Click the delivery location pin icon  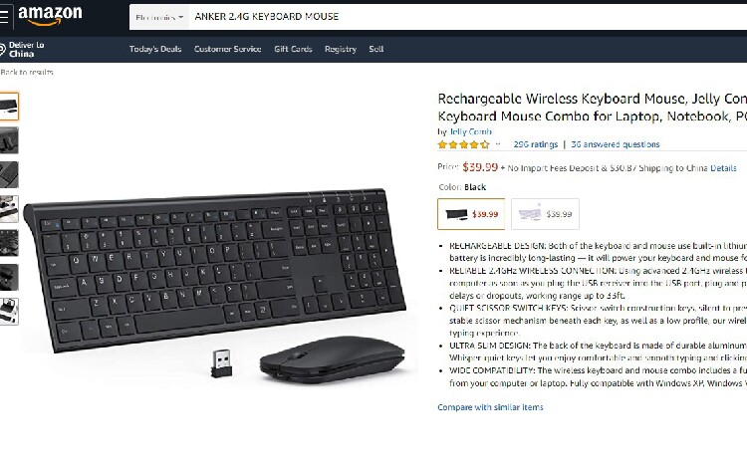coord(2,49)
